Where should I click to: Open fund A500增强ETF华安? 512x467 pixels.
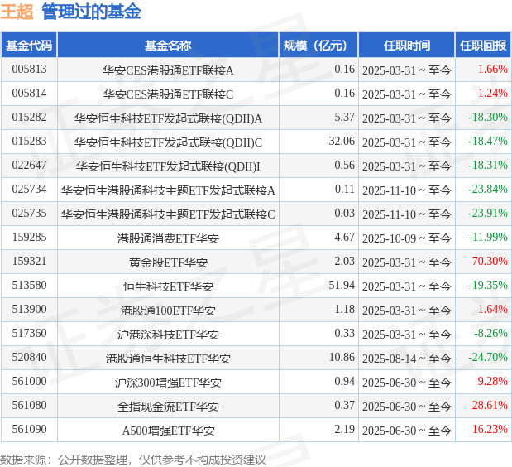[168, 430]
